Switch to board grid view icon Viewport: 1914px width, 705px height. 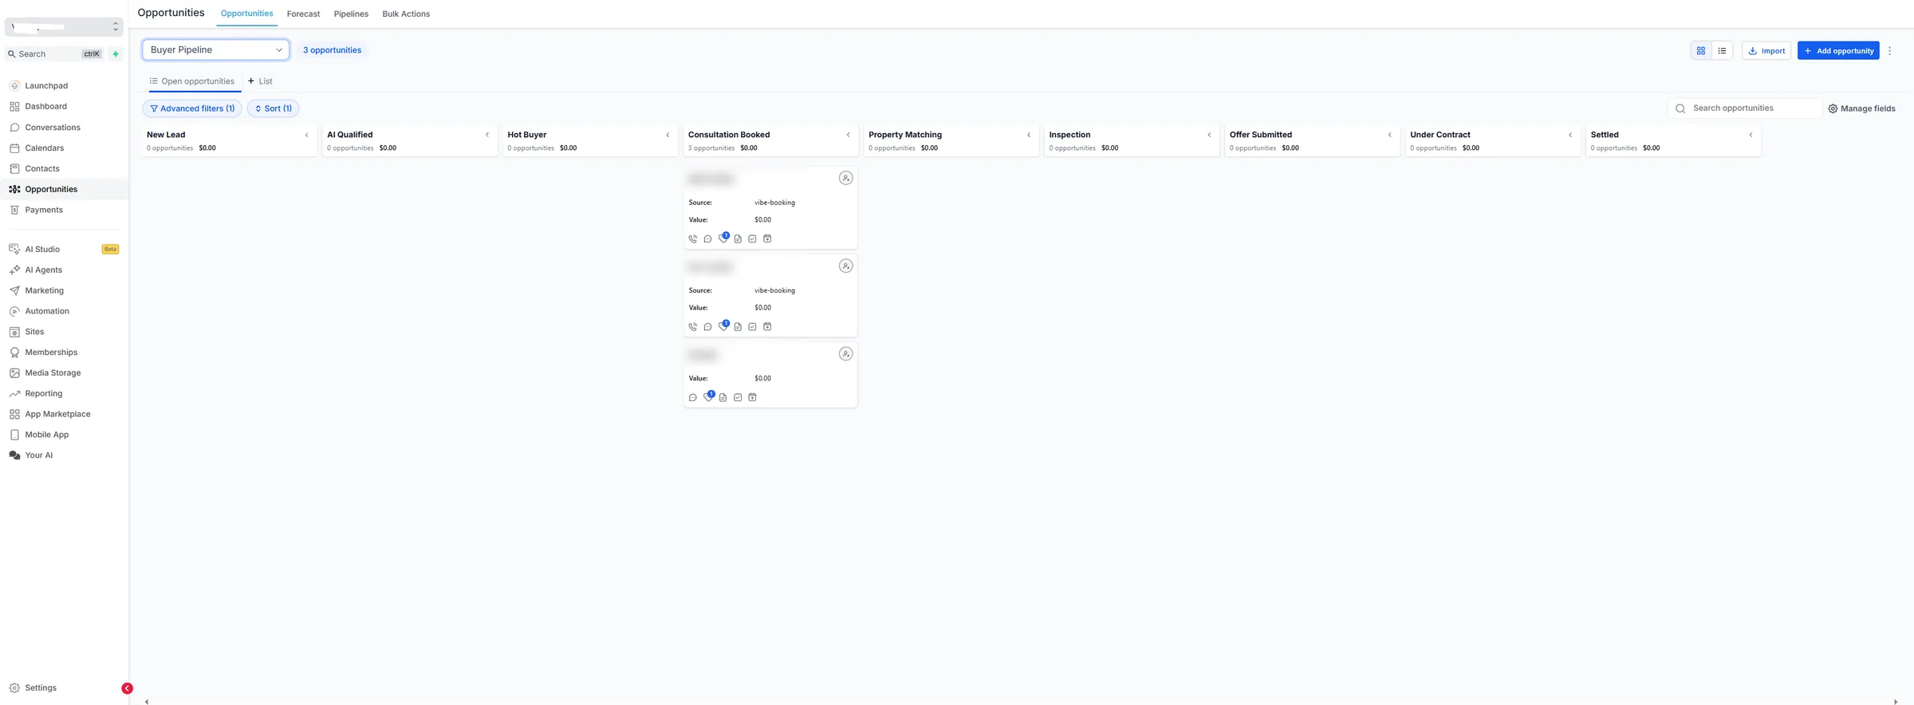tap(1701, 50)
